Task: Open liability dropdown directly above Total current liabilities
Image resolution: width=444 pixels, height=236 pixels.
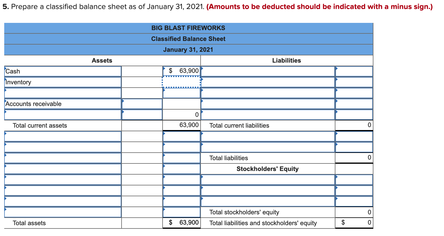Action: pos(268,115)
